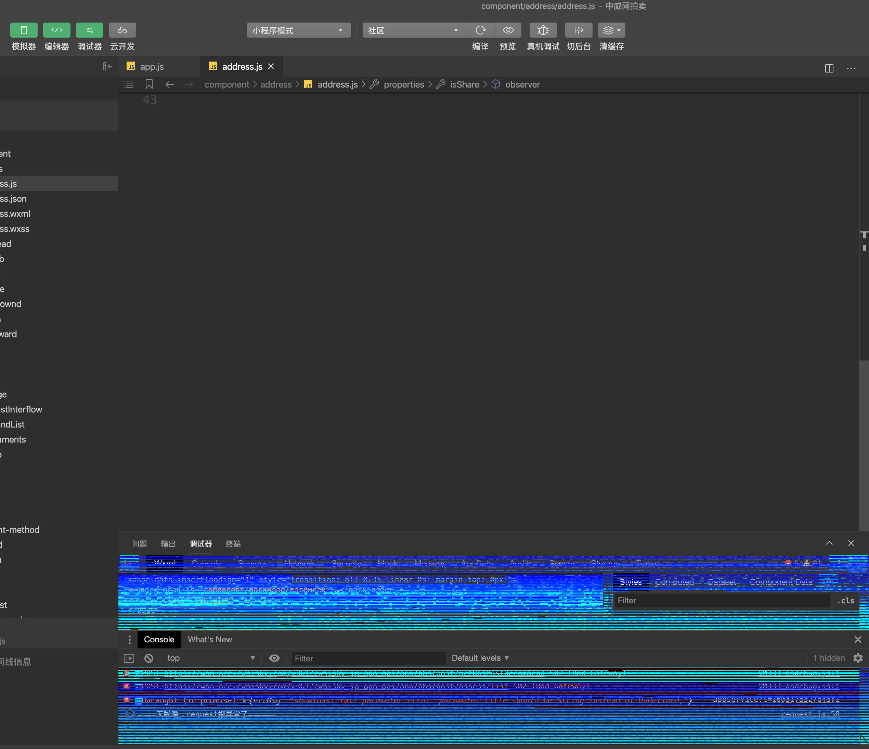Select the 问题 panel tab
The width and height of the screenshot is (869, 749).
tap(139, 544)
